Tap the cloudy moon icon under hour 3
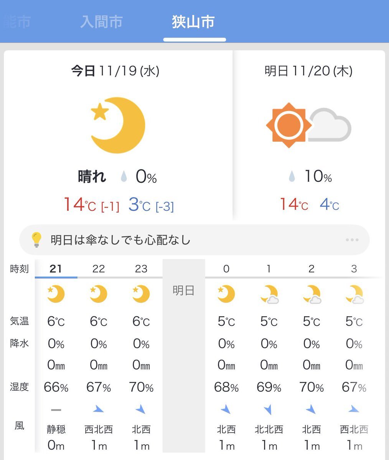 (354, 294)
